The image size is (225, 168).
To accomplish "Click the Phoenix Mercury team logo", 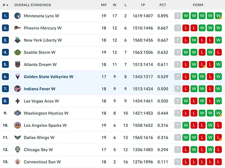I will (18, 28).
